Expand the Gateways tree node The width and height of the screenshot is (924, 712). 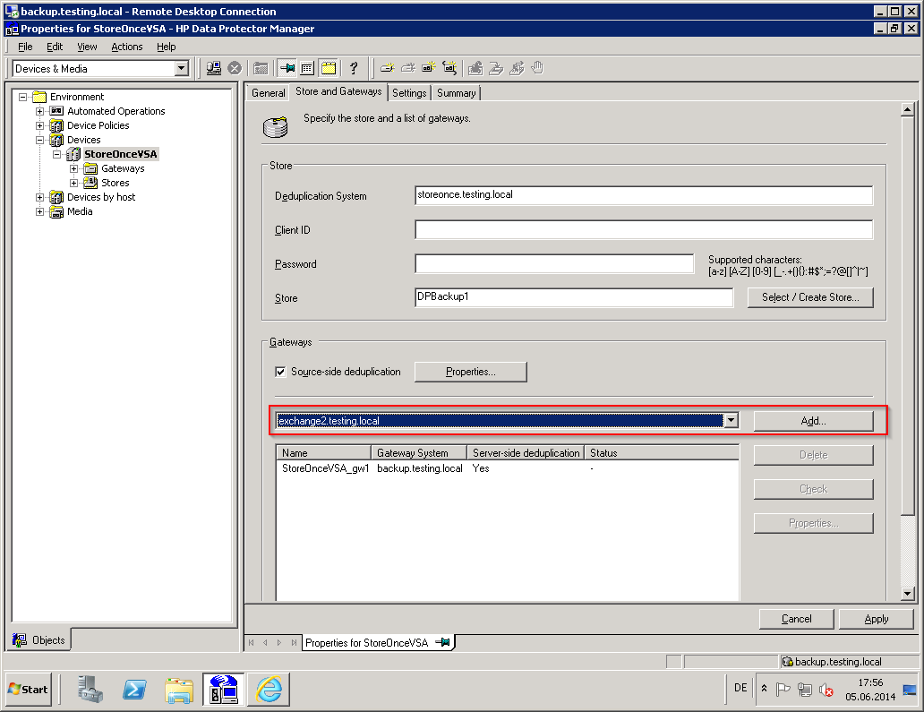click(73, 168)
